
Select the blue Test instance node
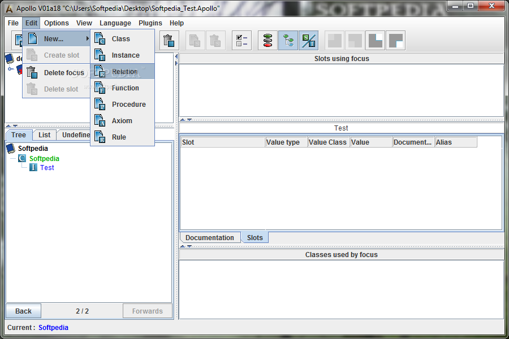coord(47,167)
